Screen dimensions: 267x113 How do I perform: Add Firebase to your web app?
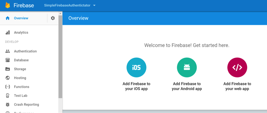pyautogui.click(x=237, y=67)
